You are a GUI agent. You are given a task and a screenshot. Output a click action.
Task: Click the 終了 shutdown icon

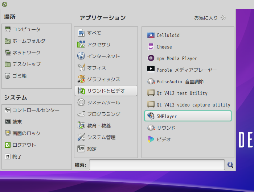pyautogui.click(x=8, y=156)
